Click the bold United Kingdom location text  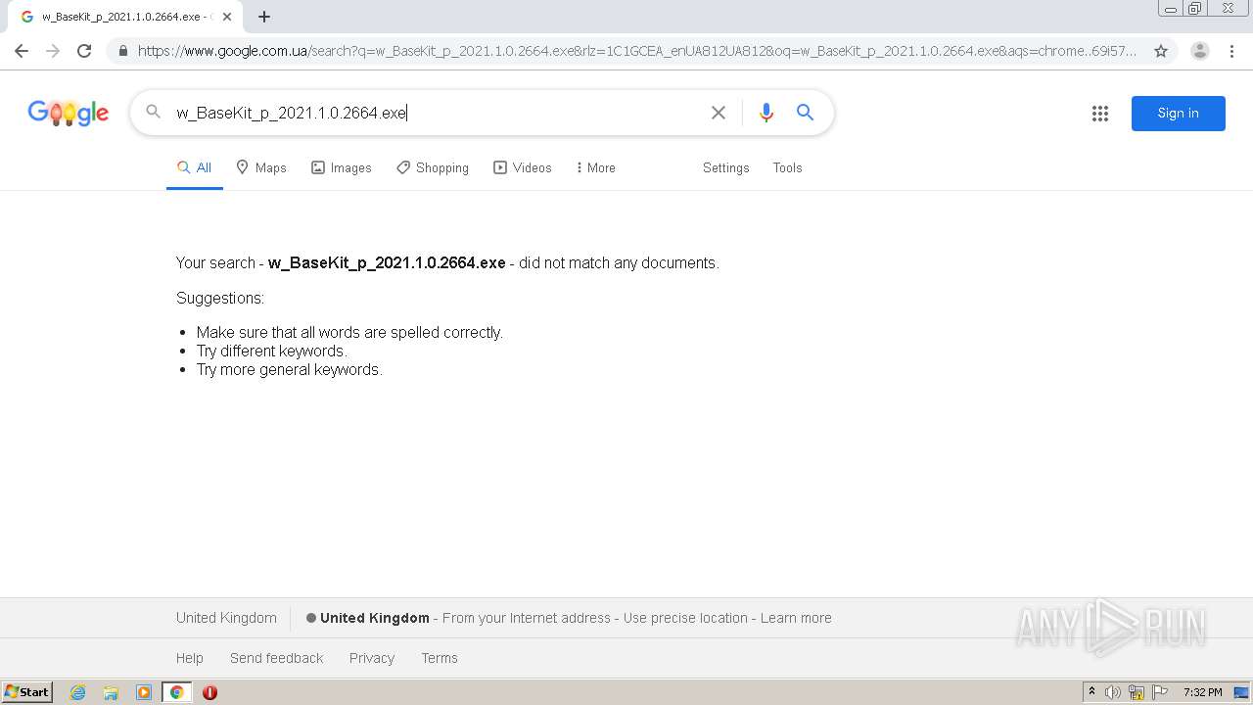375,618
